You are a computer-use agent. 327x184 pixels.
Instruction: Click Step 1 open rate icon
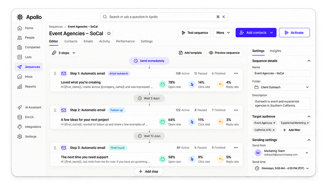pyautogui.click(x=163, y=84)
